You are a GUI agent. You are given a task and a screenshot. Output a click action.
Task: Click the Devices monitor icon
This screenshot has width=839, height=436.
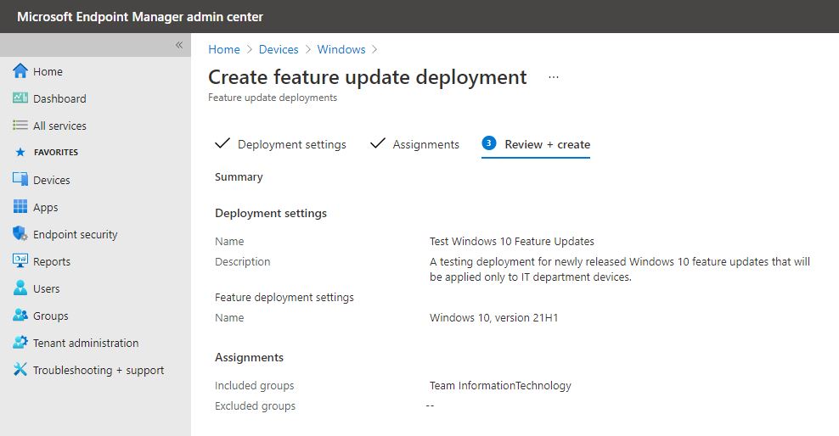tap(20, 180)
